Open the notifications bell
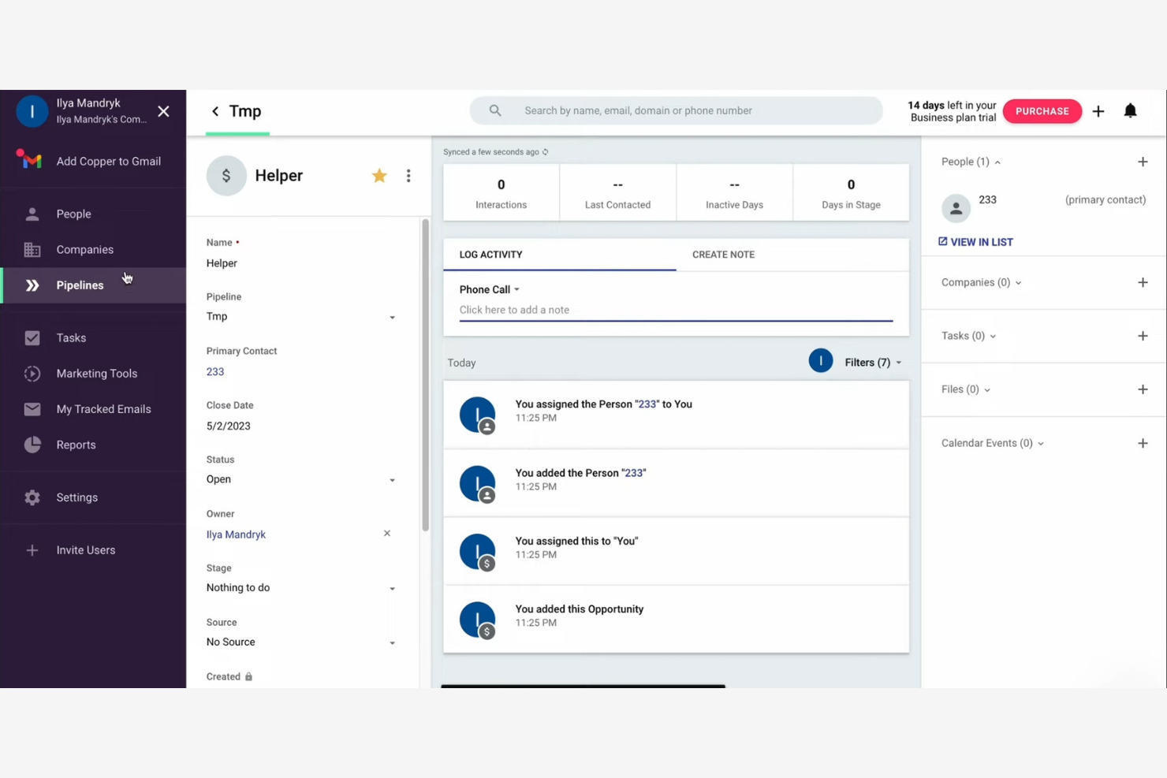 1131,110
